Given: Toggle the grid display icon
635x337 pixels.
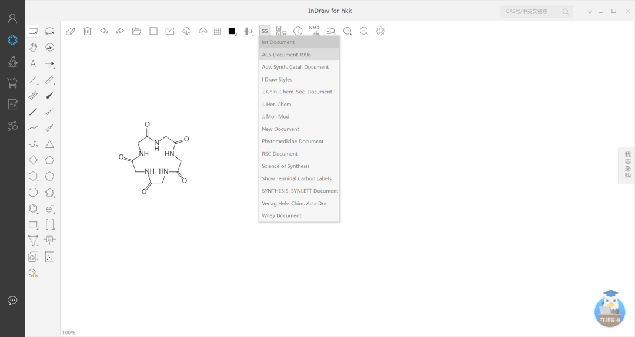Looking at the screenshot, I should pyautogui.click(x=218, y=31).
